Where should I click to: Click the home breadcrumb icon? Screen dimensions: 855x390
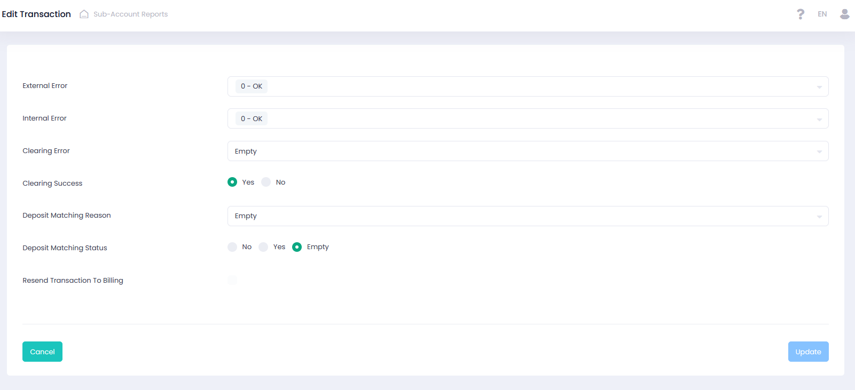point(84,14)
